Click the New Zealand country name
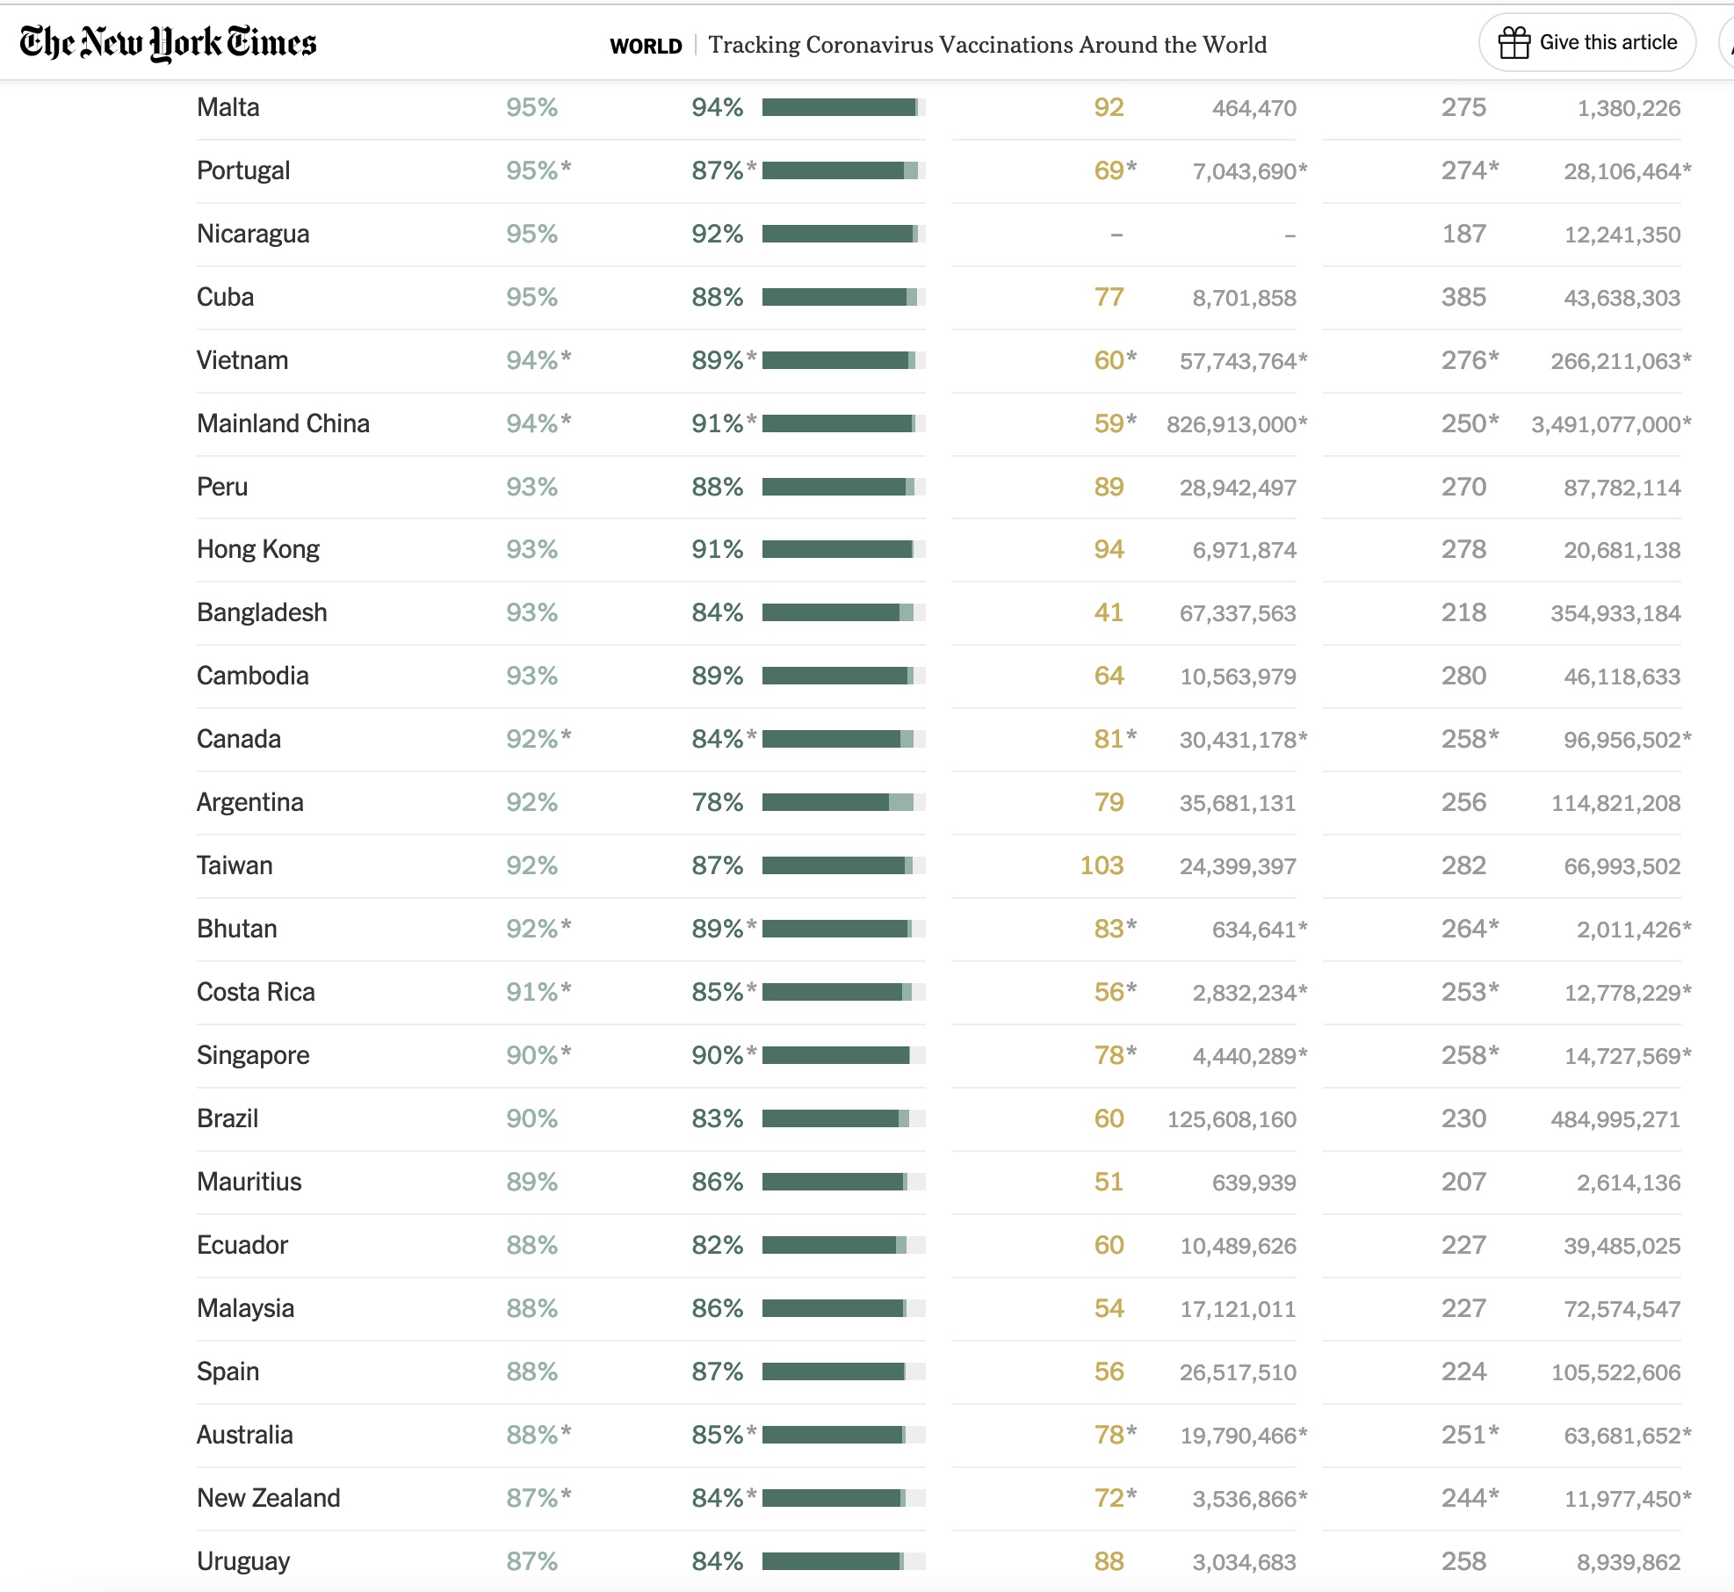The image size is (1734, 1592). [x=268, y=1498]
